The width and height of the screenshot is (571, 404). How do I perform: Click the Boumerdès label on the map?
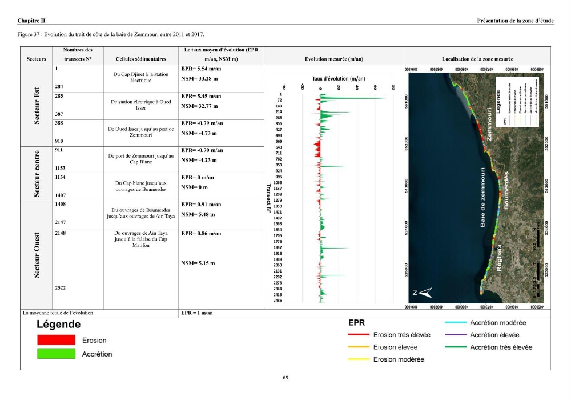coord(506,190)
